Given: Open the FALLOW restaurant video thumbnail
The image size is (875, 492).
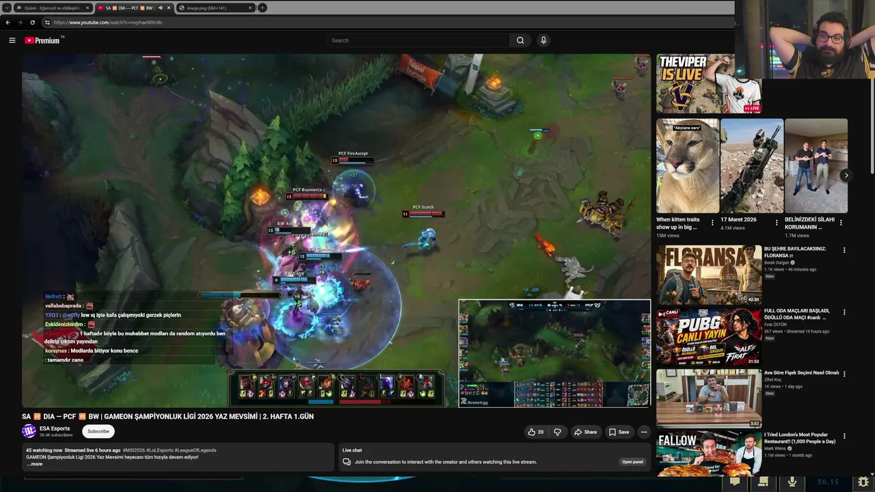Looking at the screenshot, I should click(x=709, y=454).
